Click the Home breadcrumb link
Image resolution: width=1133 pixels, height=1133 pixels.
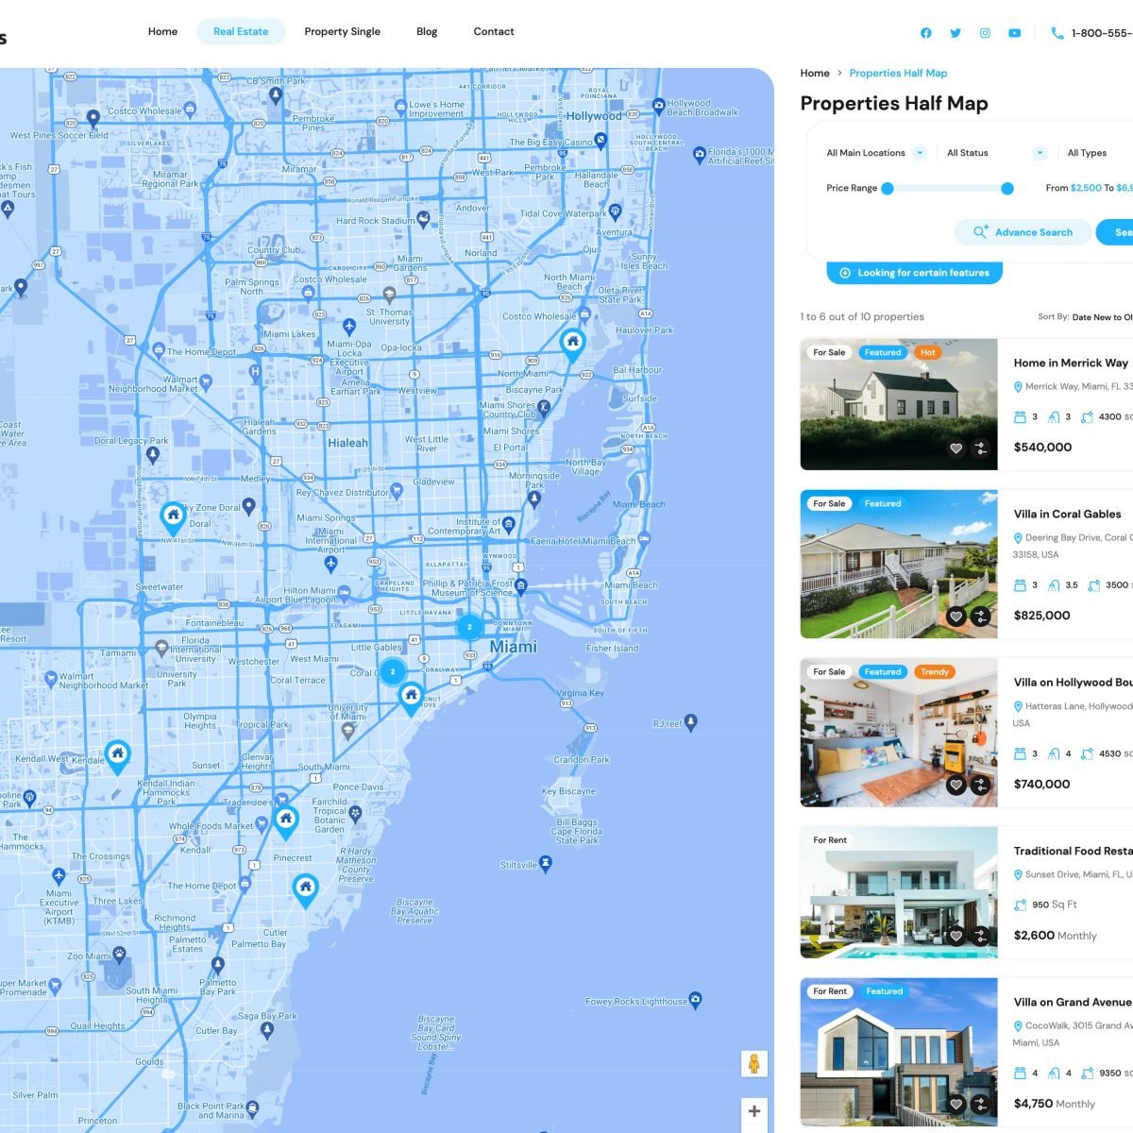(814, 73)
